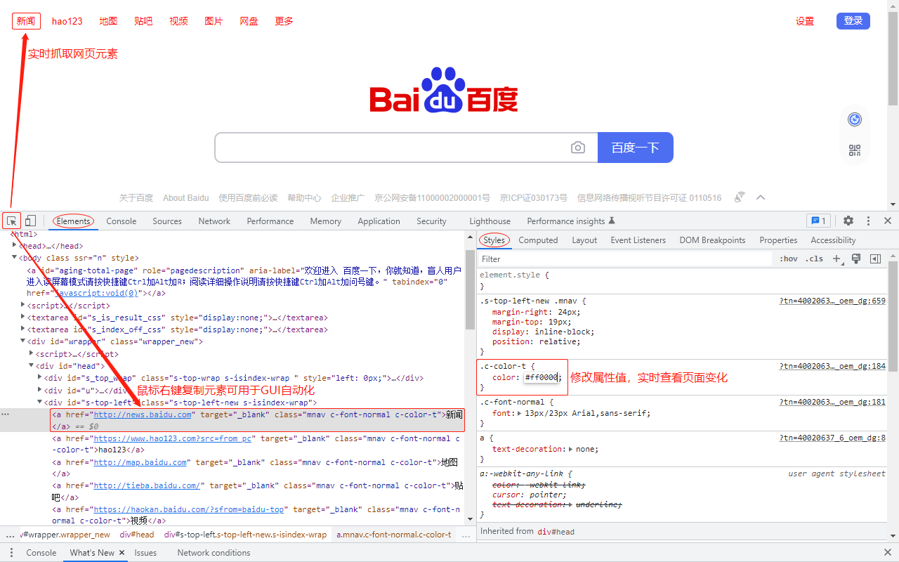Toggle the :hov element state panel

(x=789, y=259)
